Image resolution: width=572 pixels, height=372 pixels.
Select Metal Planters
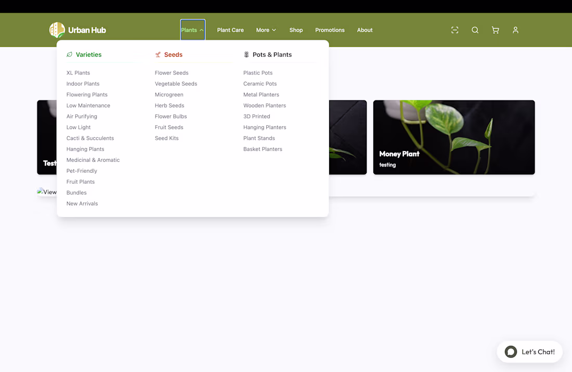coord(261,95)
